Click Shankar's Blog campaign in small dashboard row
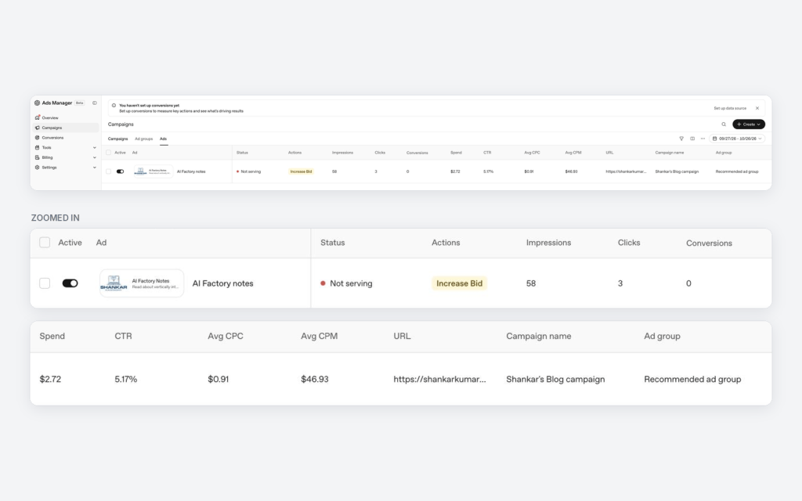802x501 pixels. 677,171
